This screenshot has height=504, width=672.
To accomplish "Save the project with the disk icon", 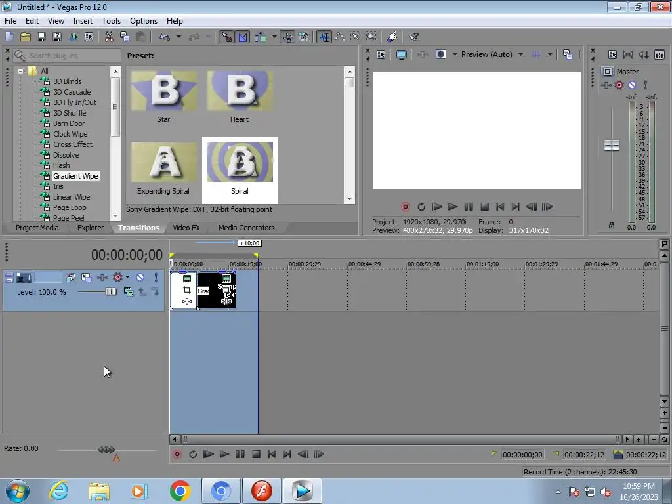I will click(41, 37).
